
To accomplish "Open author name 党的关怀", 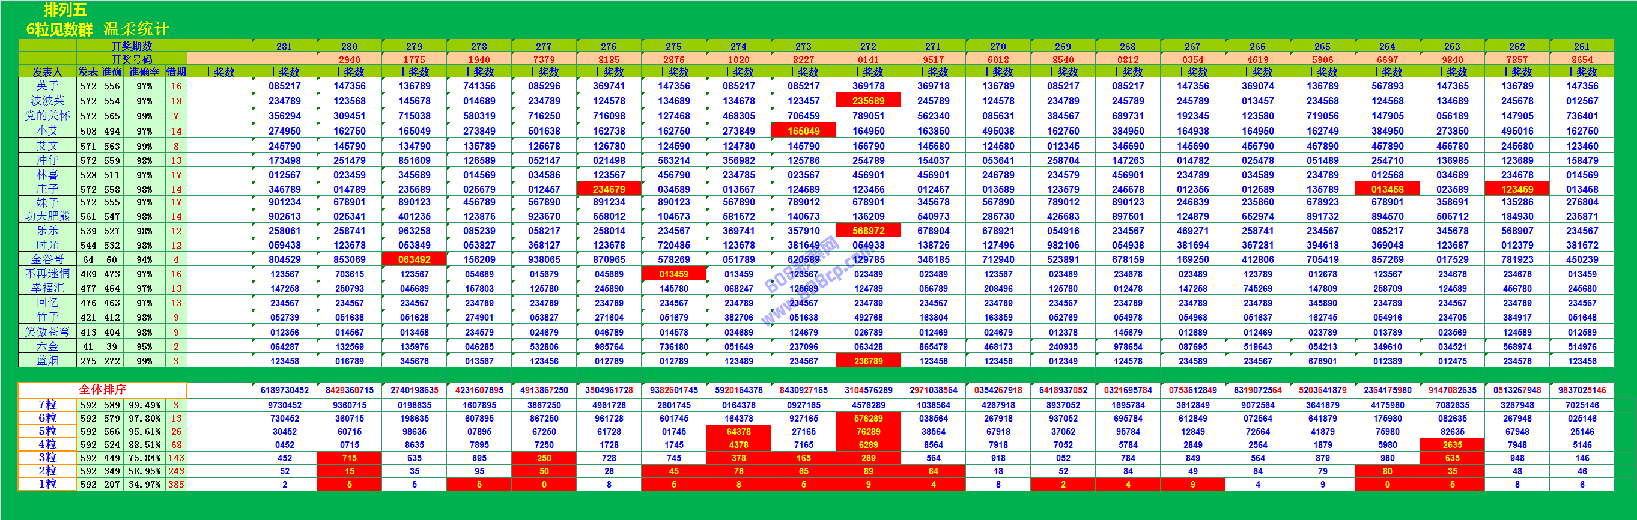I will click(x=47, y=116).
